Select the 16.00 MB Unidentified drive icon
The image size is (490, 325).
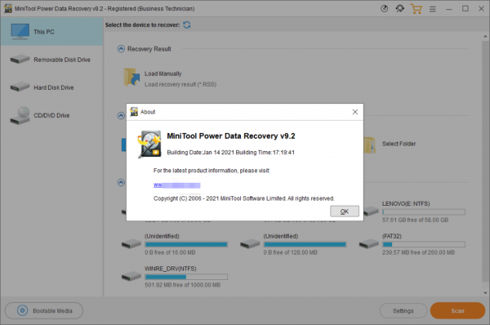point(131,243)
